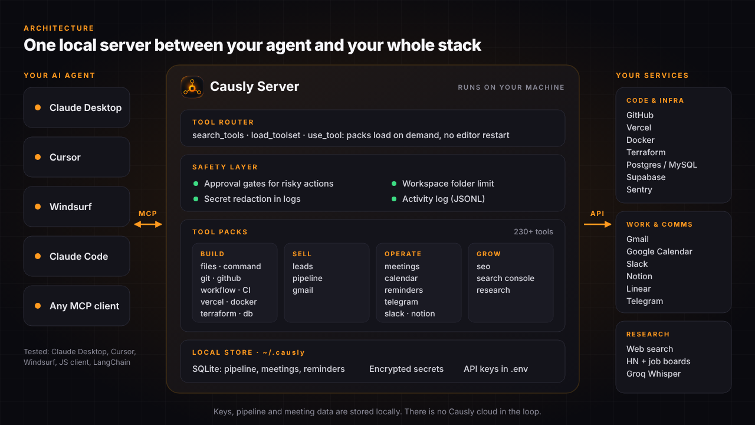Select "pipeline" in the Sell pack
Image resolution: width=755 pixels, height=425 pixels.
[x=307, y=278]
